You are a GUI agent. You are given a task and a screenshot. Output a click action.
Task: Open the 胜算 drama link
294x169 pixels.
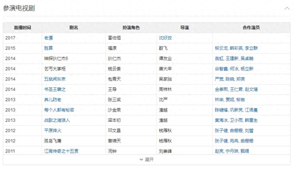48,48
